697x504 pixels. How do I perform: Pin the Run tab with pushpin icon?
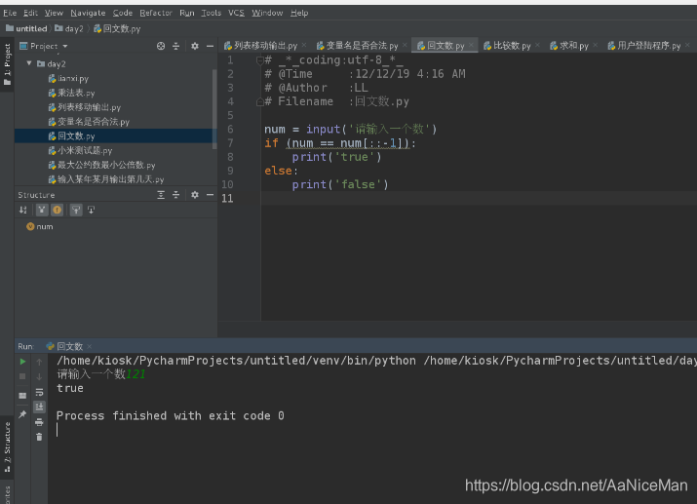[x=22, y=414]
